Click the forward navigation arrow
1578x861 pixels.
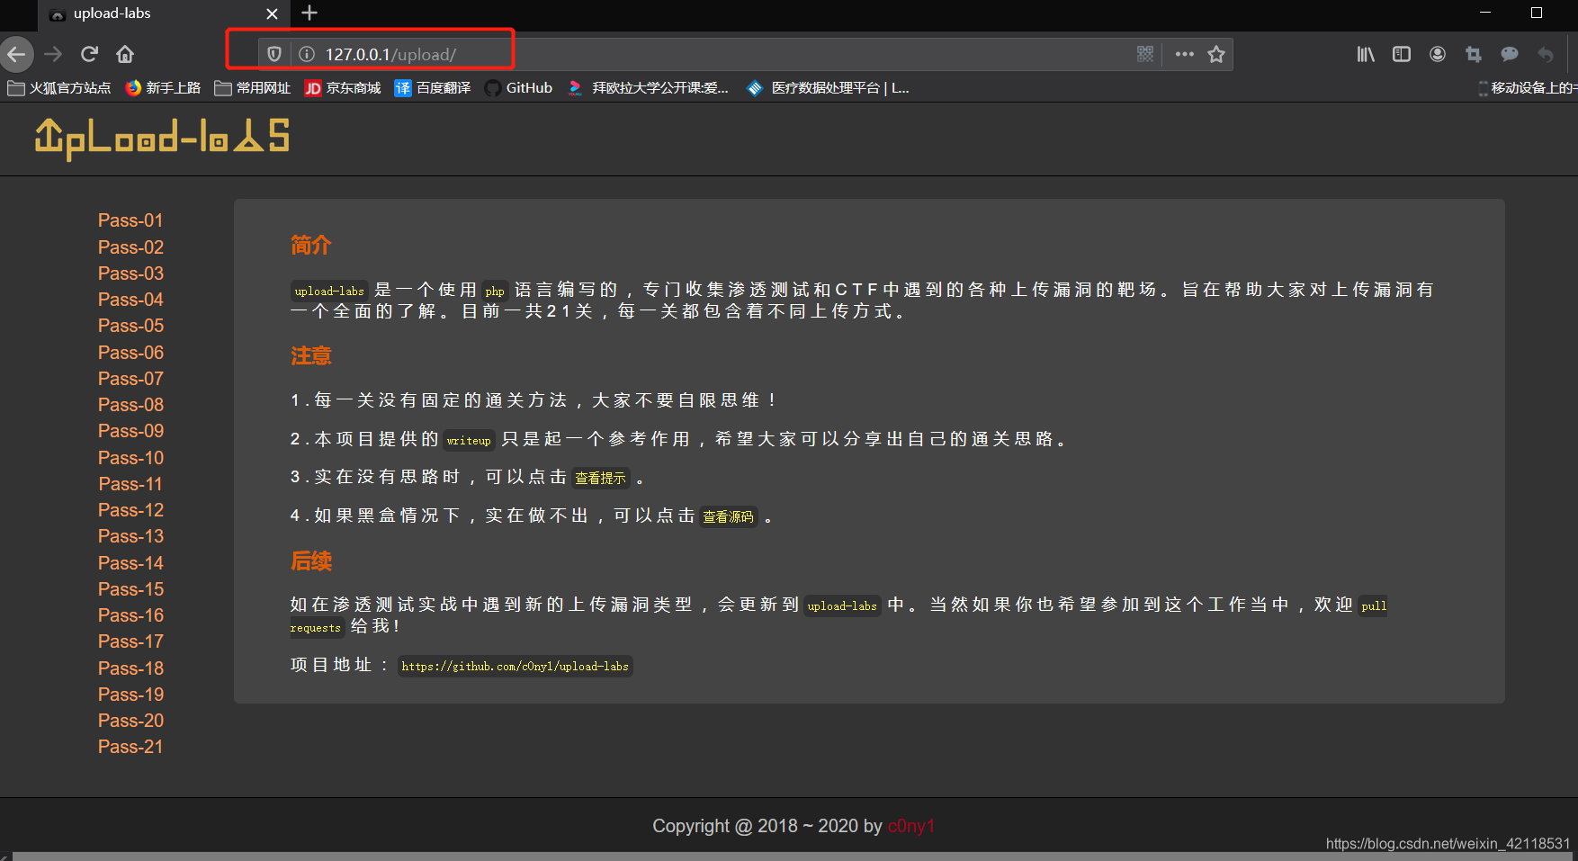[x=53, y=54]
